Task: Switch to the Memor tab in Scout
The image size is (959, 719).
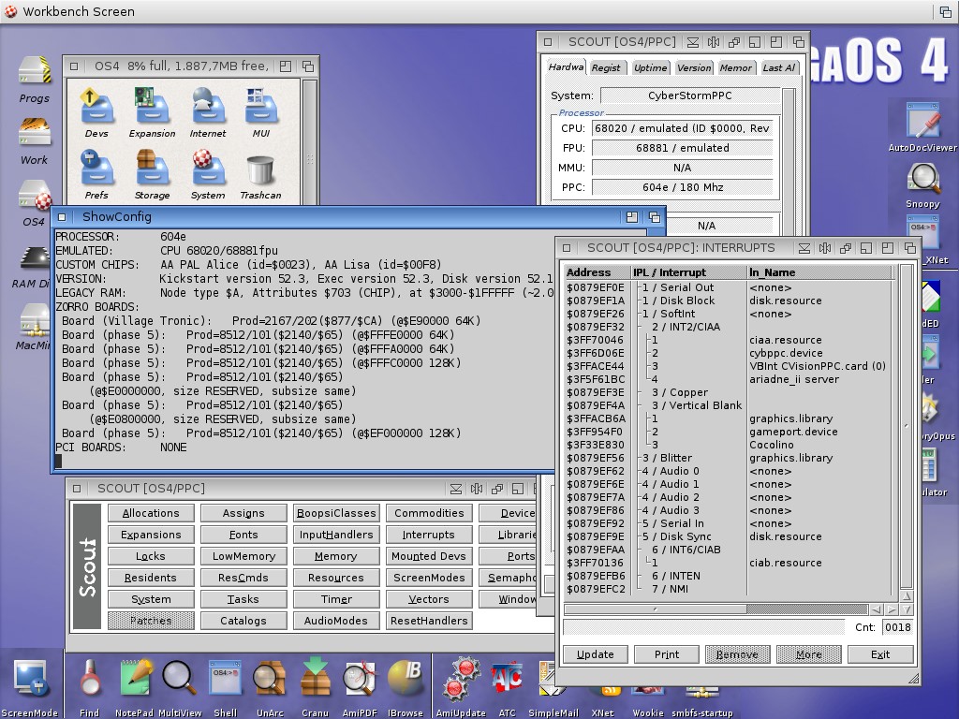Action: [x=735, y=67]
